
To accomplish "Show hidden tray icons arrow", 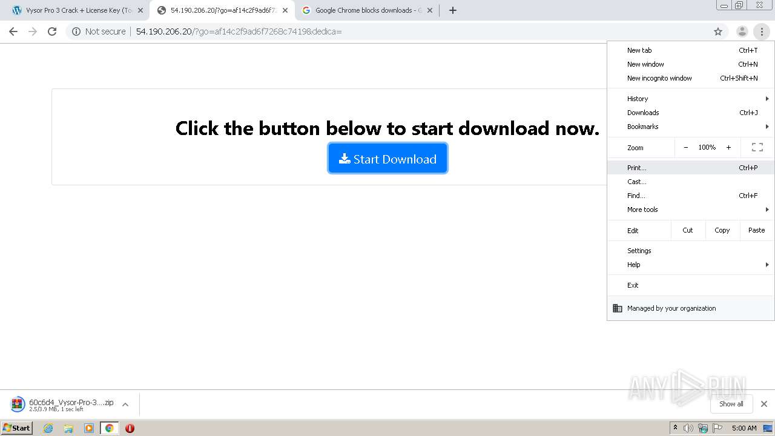I will tap(675, 428).
